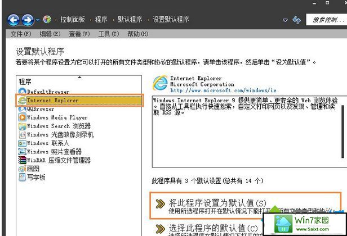Select Internet Explorer in program list

pyautogui.click(x=79, y=101)
